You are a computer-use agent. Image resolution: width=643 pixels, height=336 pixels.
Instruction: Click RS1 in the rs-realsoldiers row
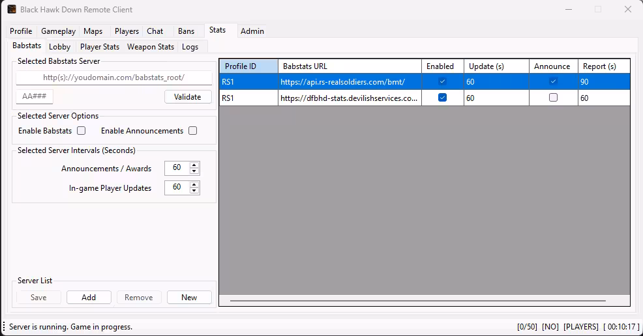(248, 82)
